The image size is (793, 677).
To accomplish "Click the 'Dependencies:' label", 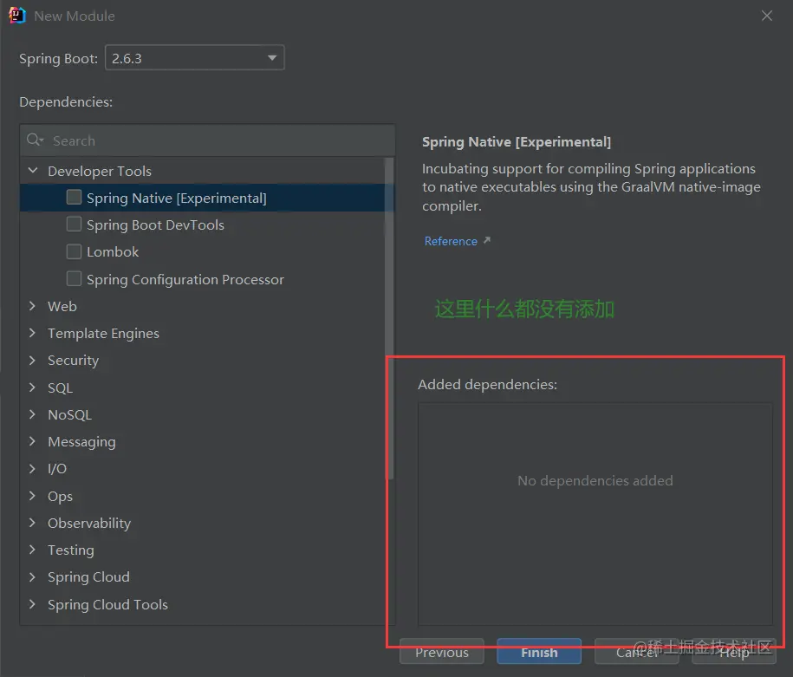I will click(x=66, y=101).
